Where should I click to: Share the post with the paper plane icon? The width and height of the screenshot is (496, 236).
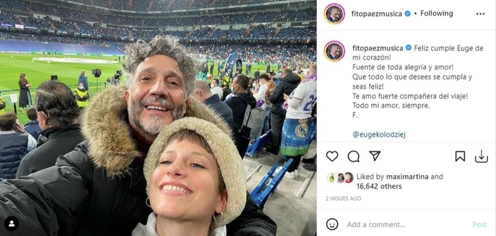(x=375, y=156)
